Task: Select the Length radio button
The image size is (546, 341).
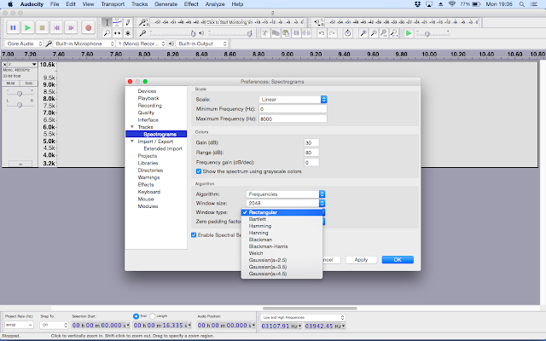Action: 152,316
